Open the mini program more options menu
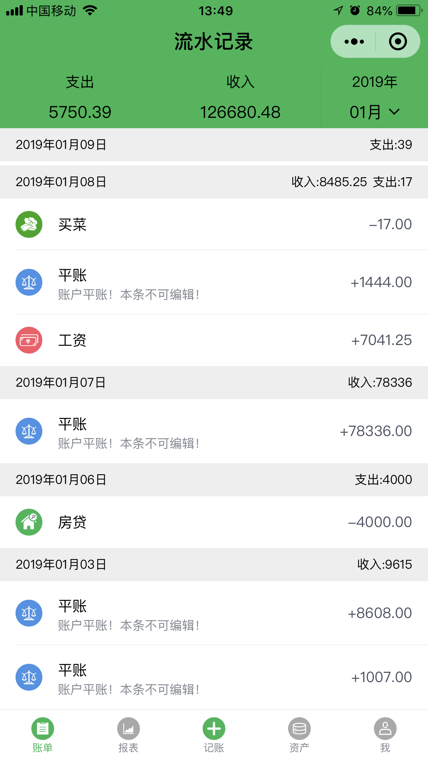 click(x=354, y=42)
